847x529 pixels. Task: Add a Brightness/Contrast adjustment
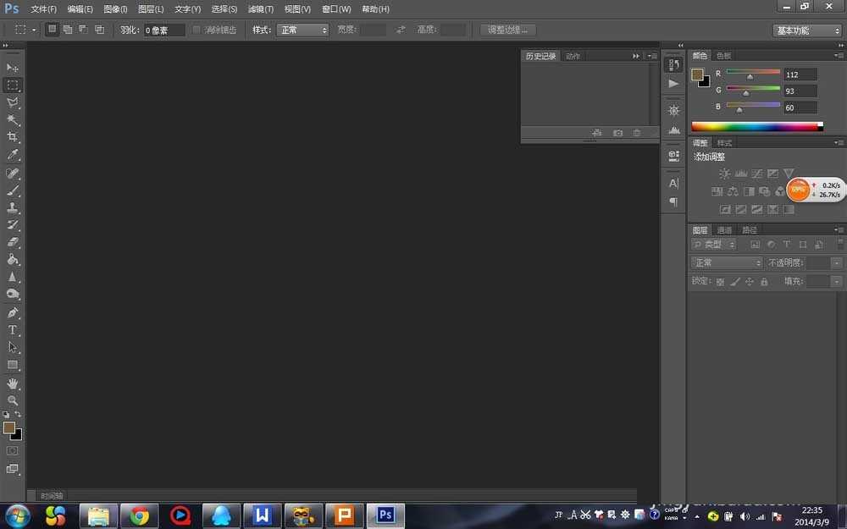pyautogui.click(x=724, y=174)
